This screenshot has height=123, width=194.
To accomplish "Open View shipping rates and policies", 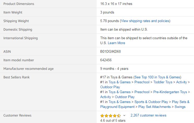I will [x=145, y=21].
